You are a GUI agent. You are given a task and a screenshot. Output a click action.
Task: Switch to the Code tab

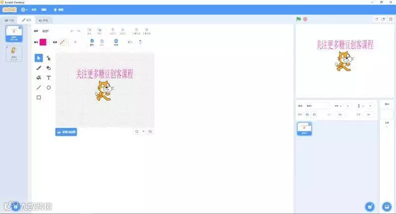click(x=9, y=20)
